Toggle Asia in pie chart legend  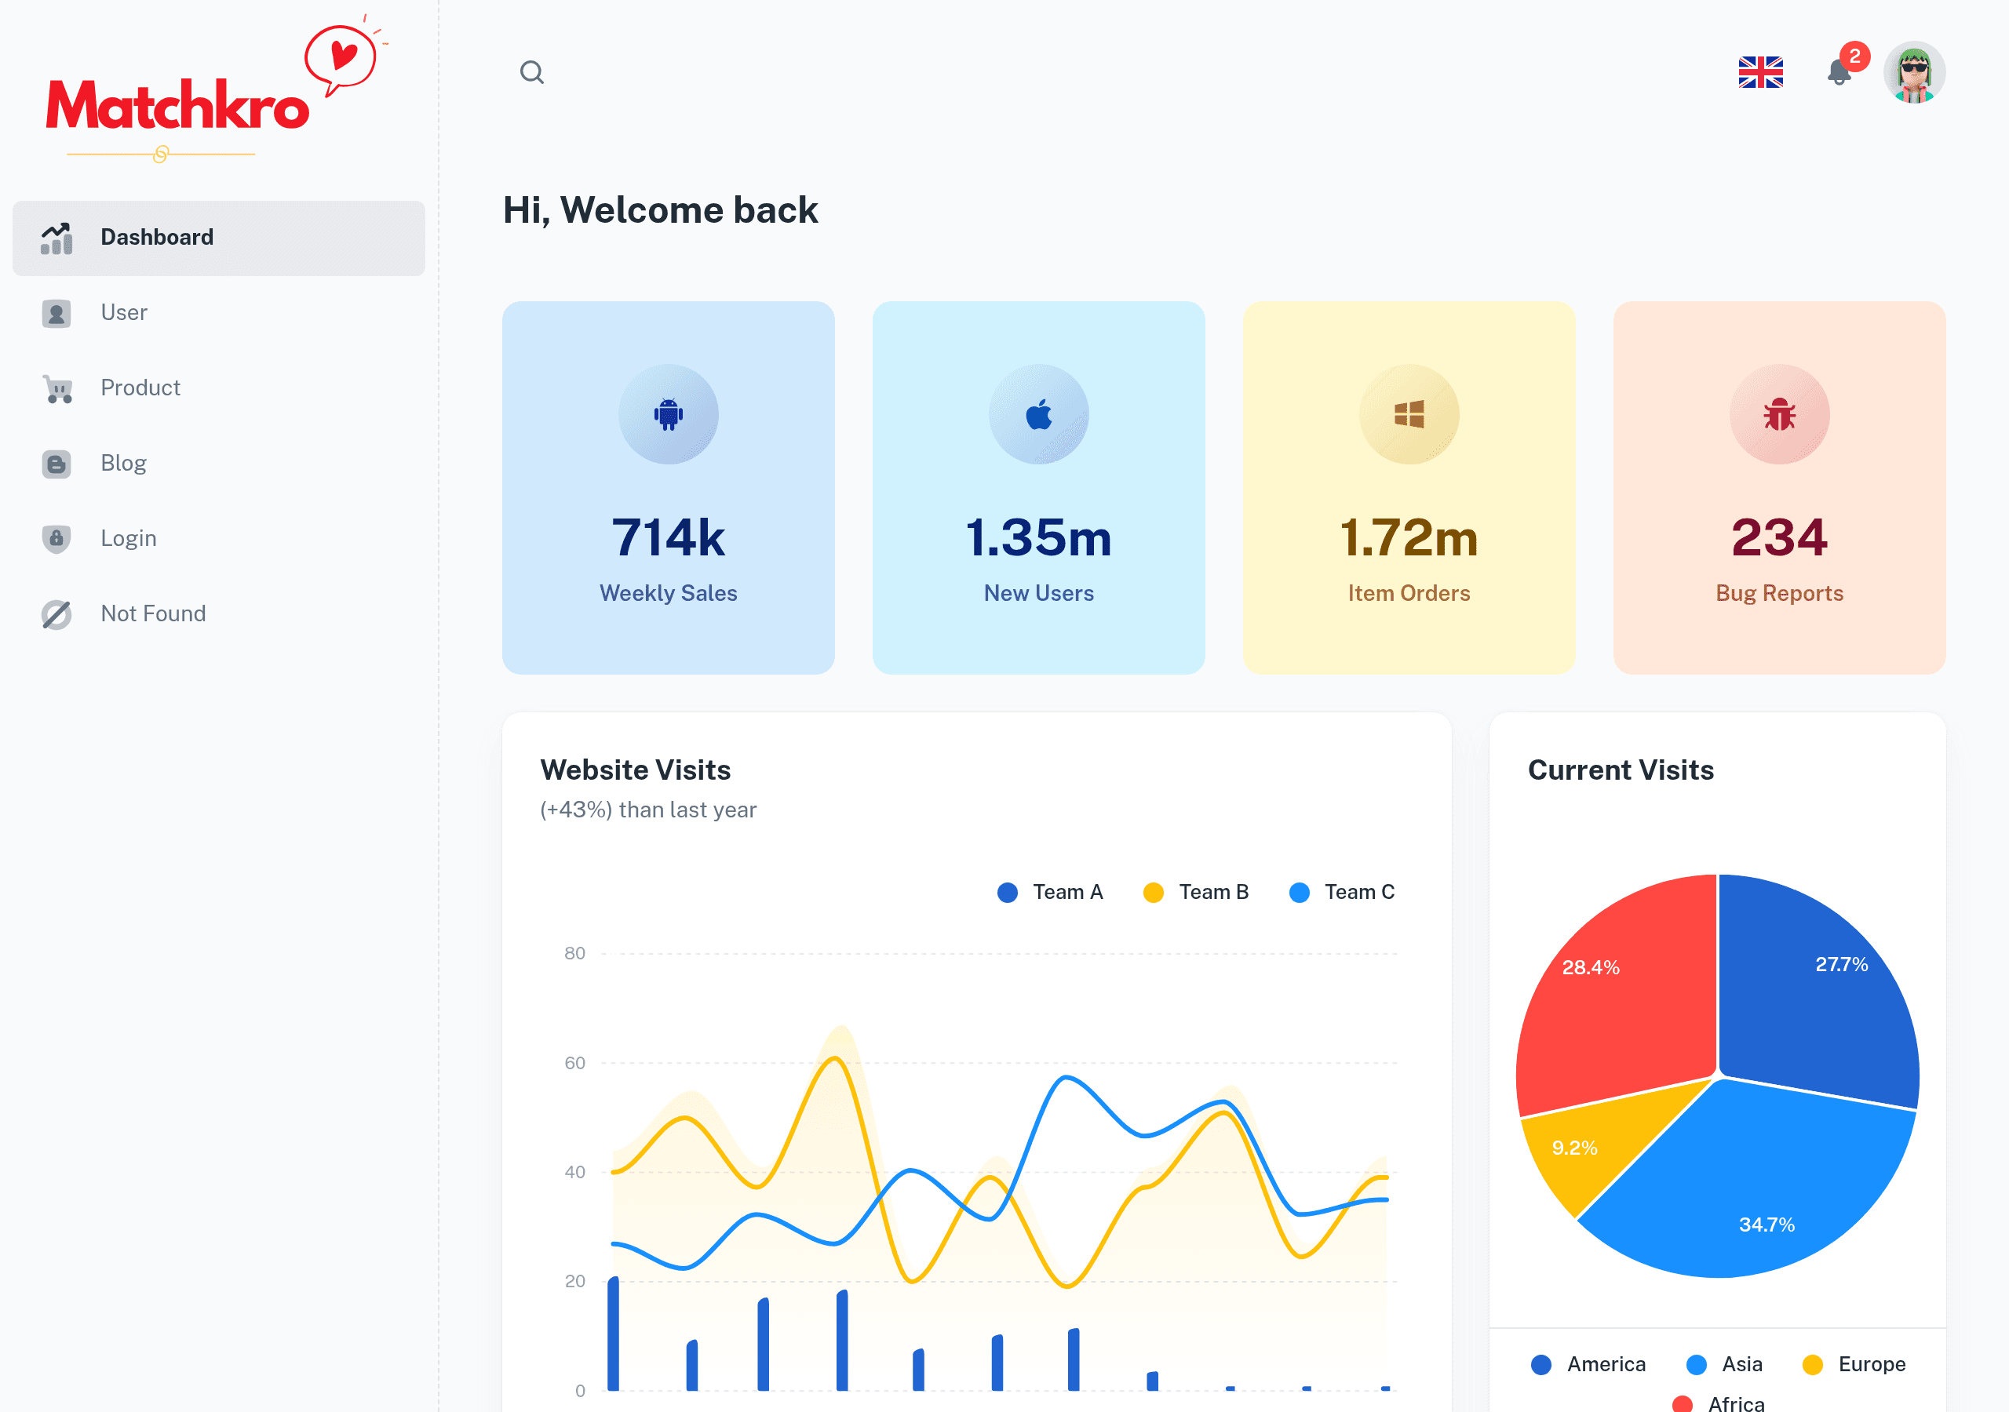pos(1724,1365)
